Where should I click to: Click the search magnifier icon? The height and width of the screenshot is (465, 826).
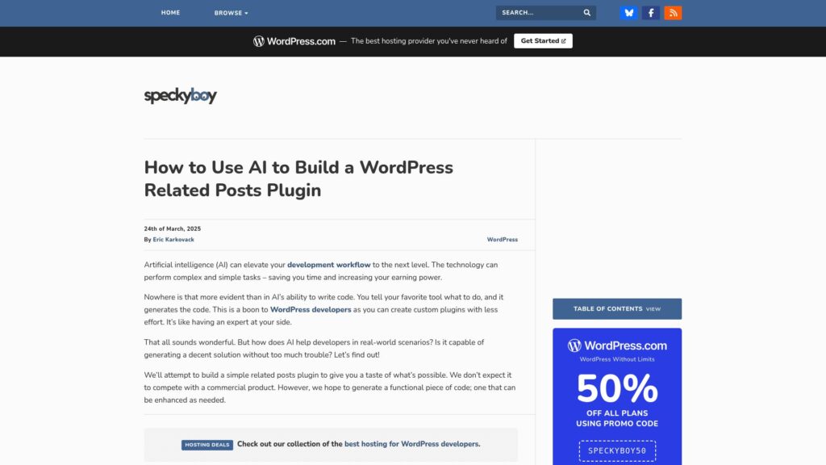pos(587,13)
